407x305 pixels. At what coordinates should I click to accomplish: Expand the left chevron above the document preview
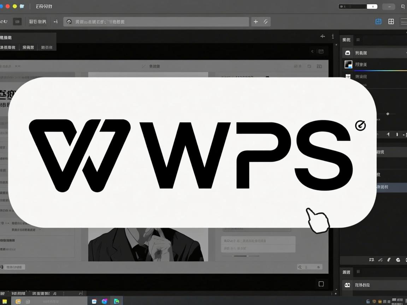[312, 51]
